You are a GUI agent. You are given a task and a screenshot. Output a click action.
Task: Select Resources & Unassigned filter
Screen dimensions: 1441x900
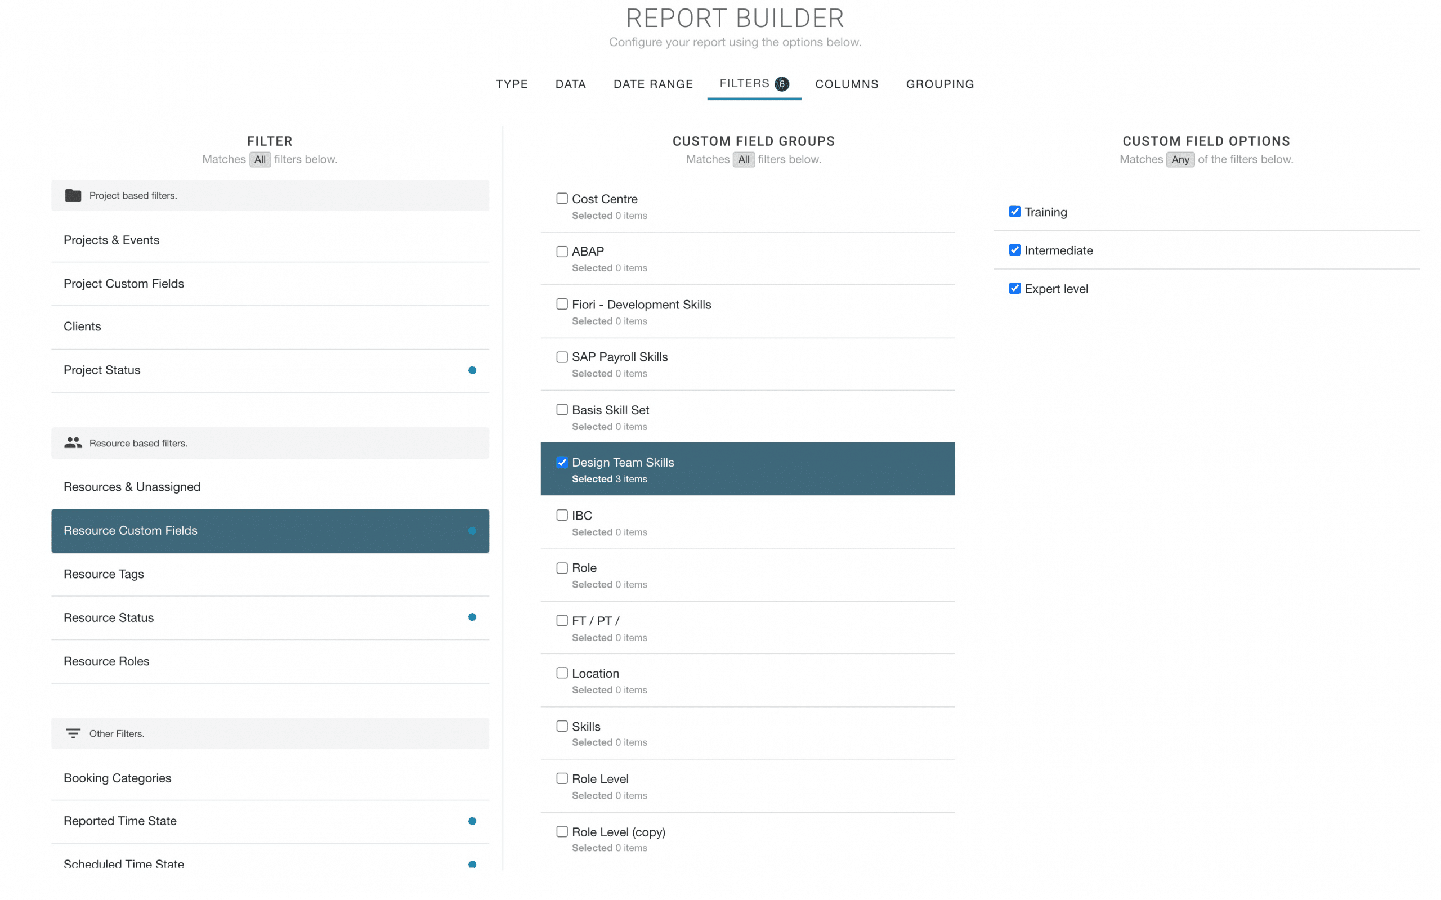(x=270, y=487)
